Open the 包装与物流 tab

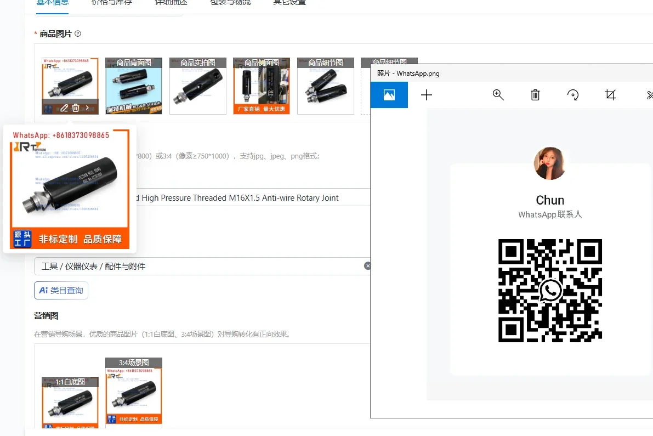230,3
